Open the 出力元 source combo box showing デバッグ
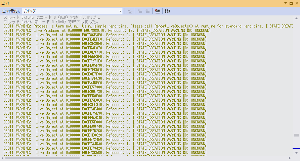This screenshot has width=300, height=161. coord(72,11)
